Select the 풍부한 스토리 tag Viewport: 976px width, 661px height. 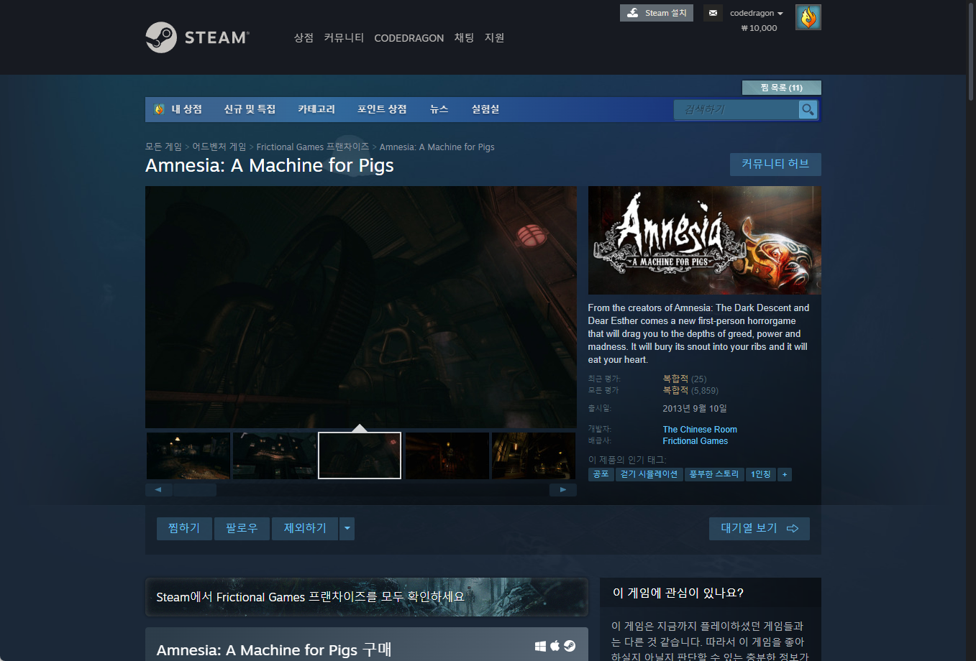tap(713, 474)
